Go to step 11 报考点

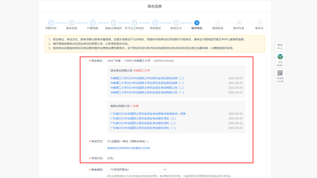[x=259, y=23]
